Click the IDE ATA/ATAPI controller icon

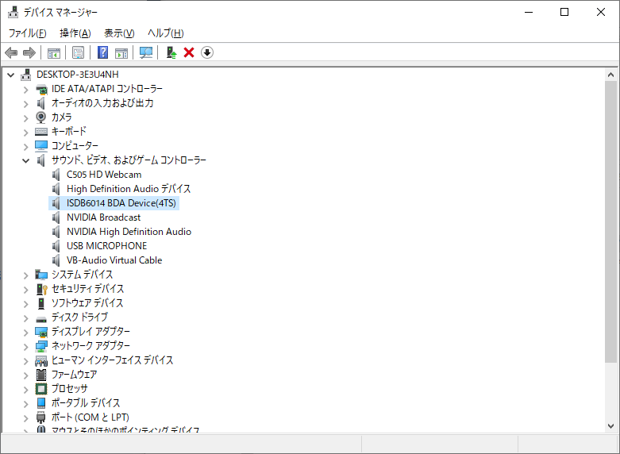[x=41, y=89]
